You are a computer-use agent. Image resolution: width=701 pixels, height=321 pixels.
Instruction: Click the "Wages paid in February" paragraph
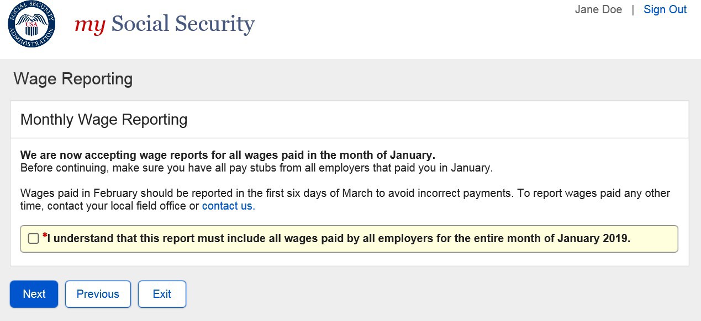345,194
